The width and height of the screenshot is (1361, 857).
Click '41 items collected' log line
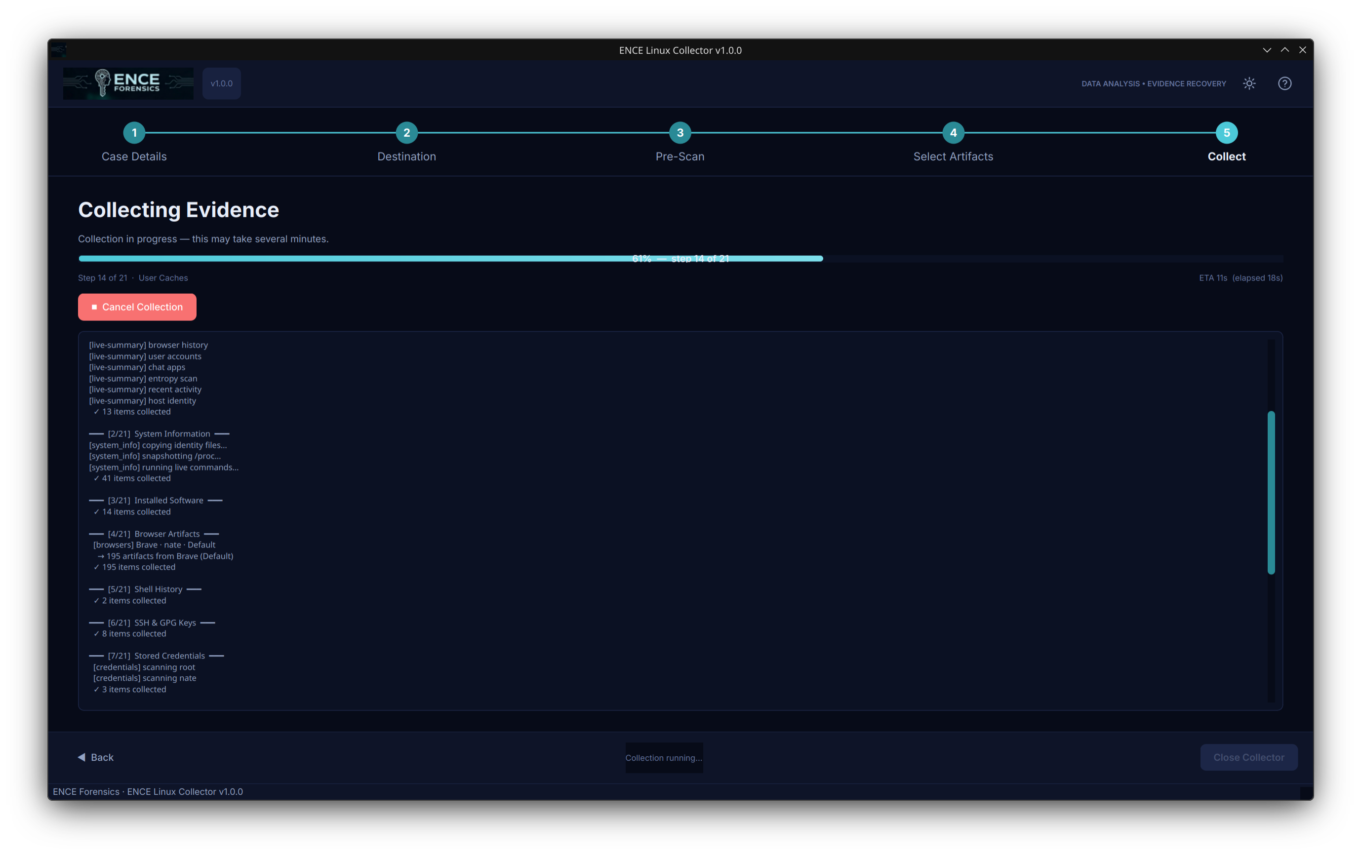[x=132, y=478]
